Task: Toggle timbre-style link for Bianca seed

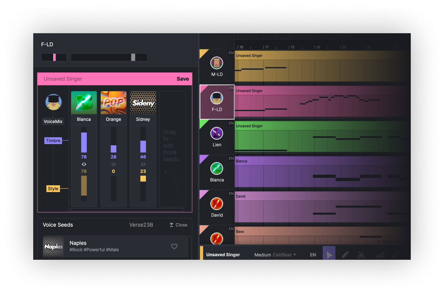Action: point(84,164)
